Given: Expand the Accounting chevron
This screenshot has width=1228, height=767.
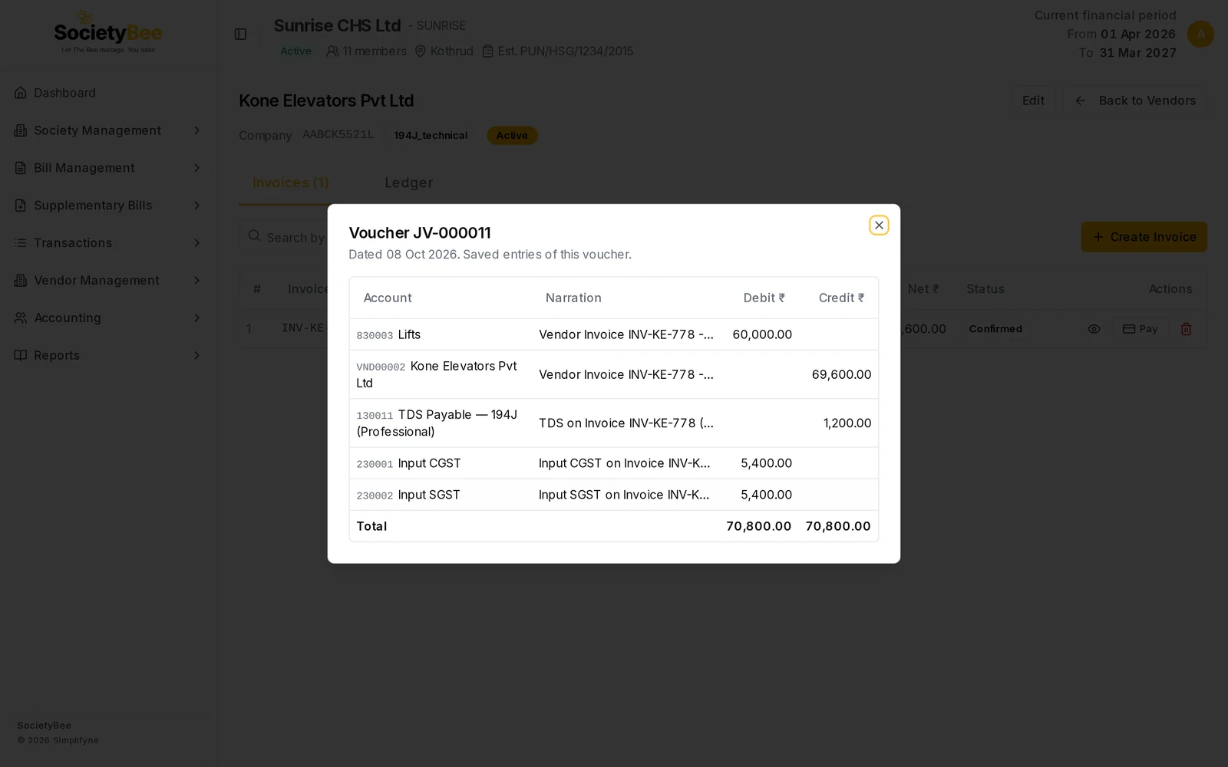Looking at the screenshot, I should pyautogui.click(x=196, y=318).
